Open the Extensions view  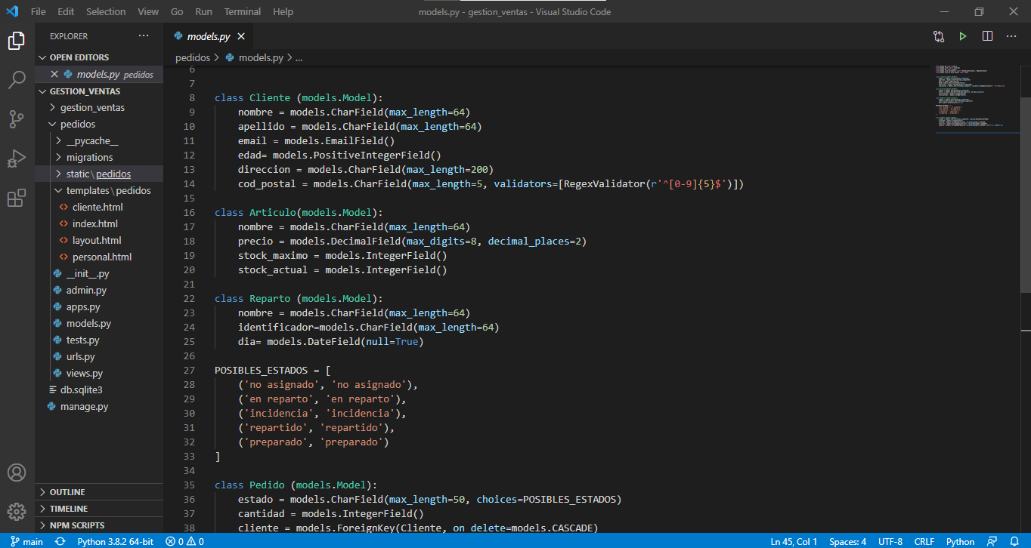point(17,198)
